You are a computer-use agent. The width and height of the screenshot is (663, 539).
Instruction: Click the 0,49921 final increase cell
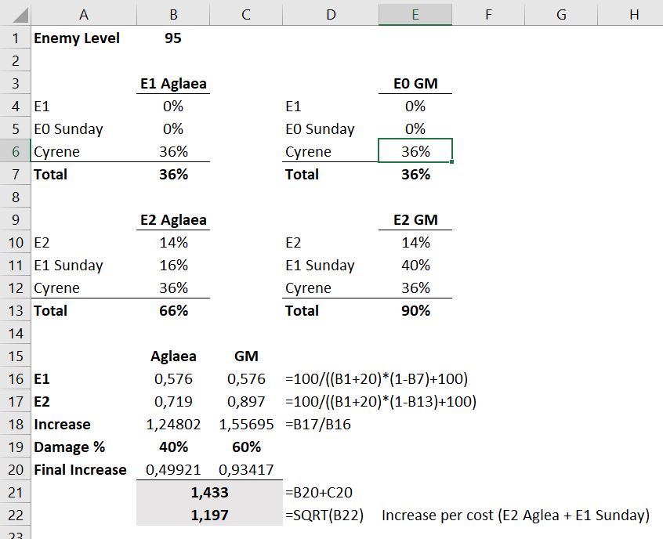173,470
